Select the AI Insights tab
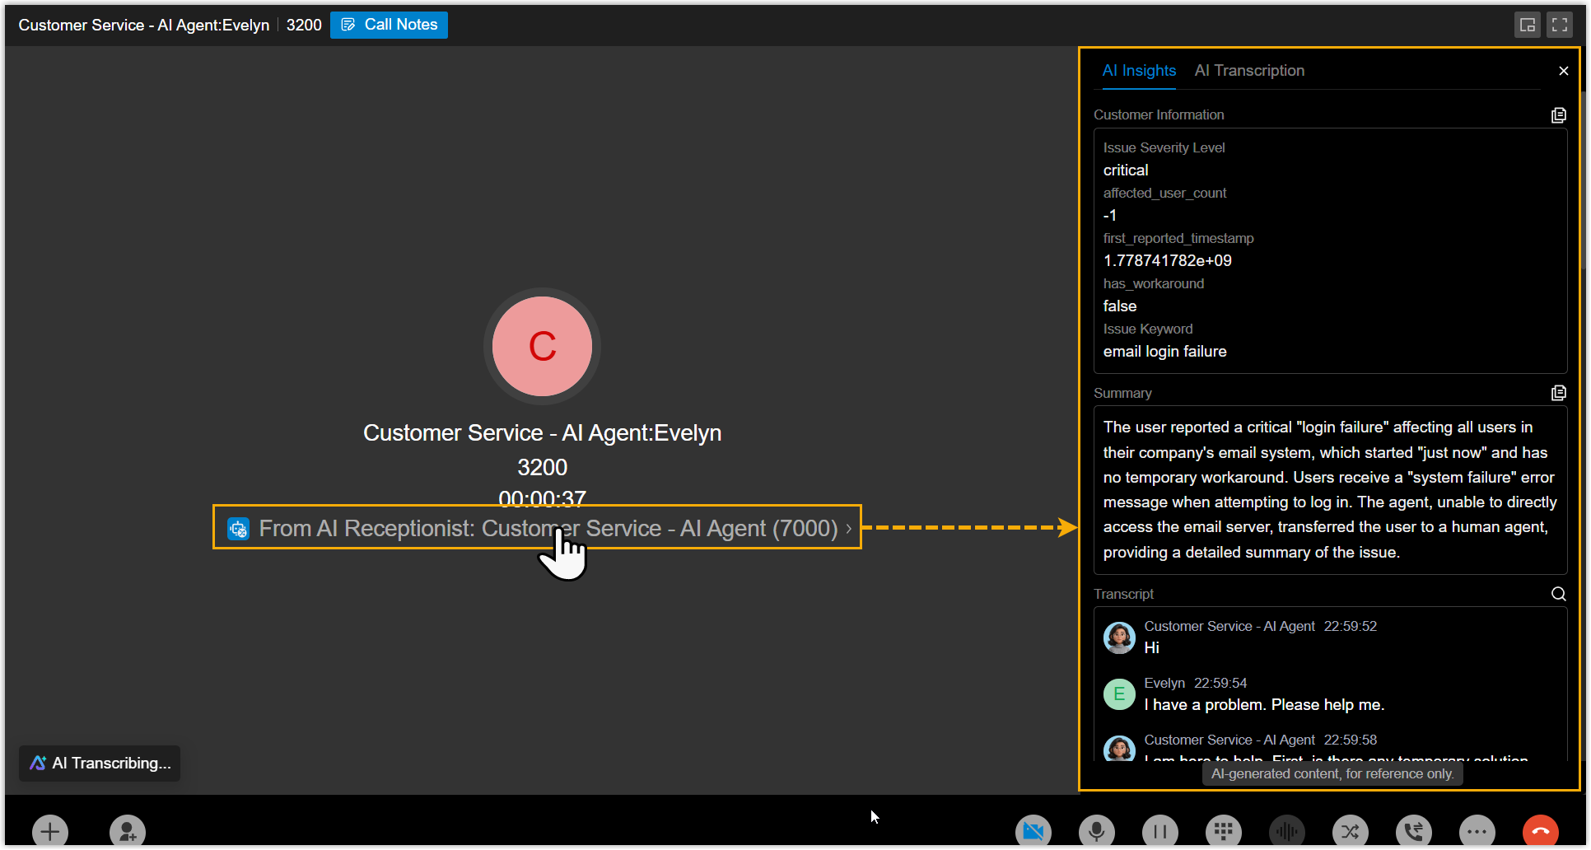Image resolution: width=1591 pixels, height=850 pixels. [1139, 71]
